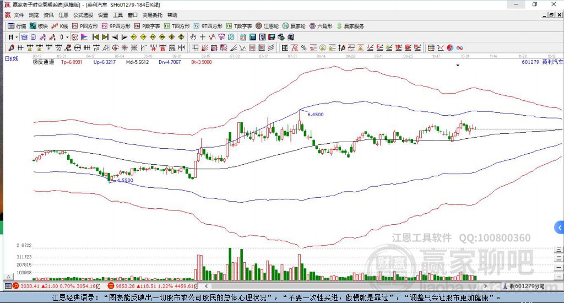Open the calculator icon
Image resolution: width=564 pixels, height=303 pixels.
click(252, 37)
